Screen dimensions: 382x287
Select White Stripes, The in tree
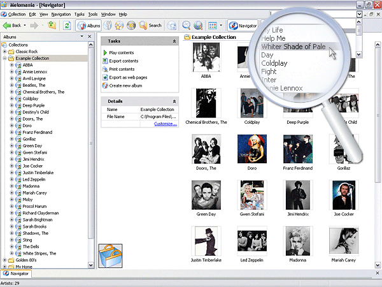(x=39, y=253)
